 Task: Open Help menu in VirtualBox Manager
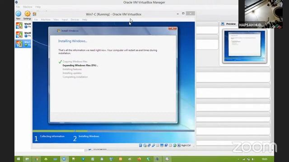click(x=38, y=7)
